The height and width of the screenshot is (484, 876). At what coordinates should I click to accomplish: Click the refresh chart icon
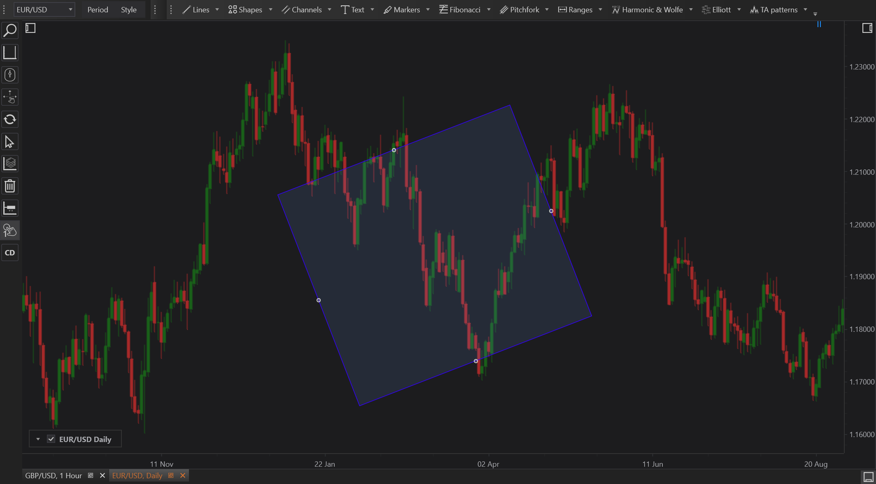[x=10, y=120]
